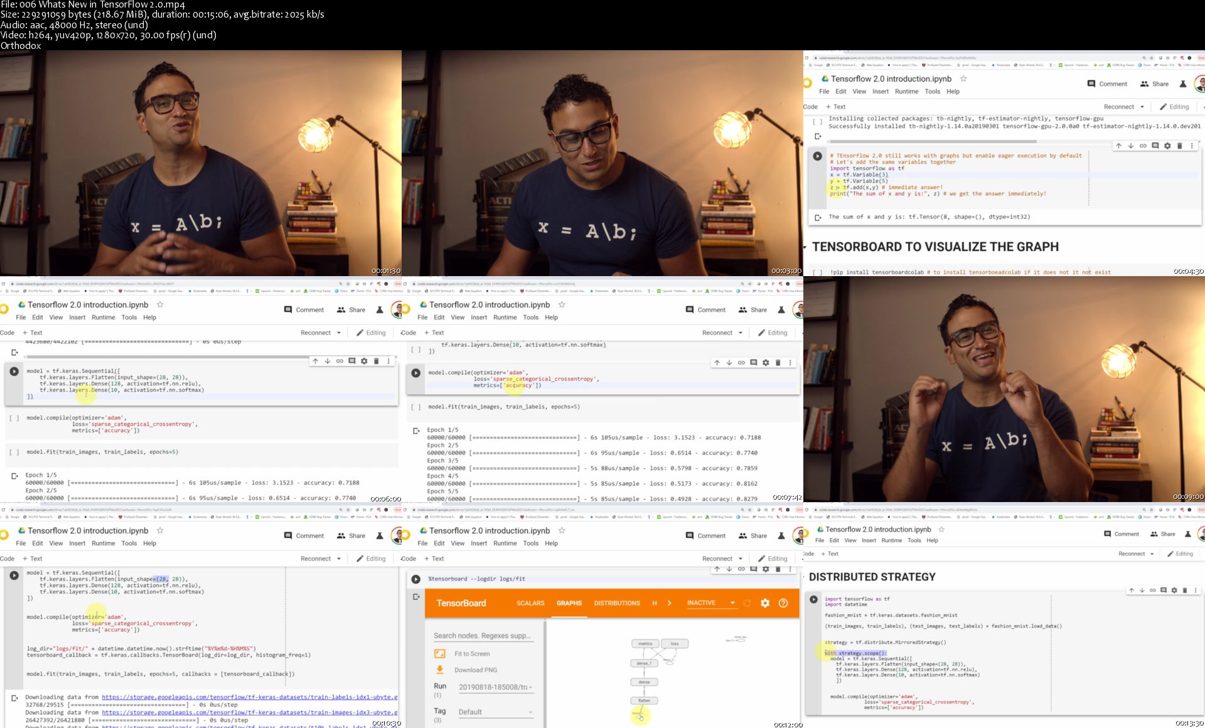Copy cell link icon in 00:04:30 frame

[x=1143, y=146]
